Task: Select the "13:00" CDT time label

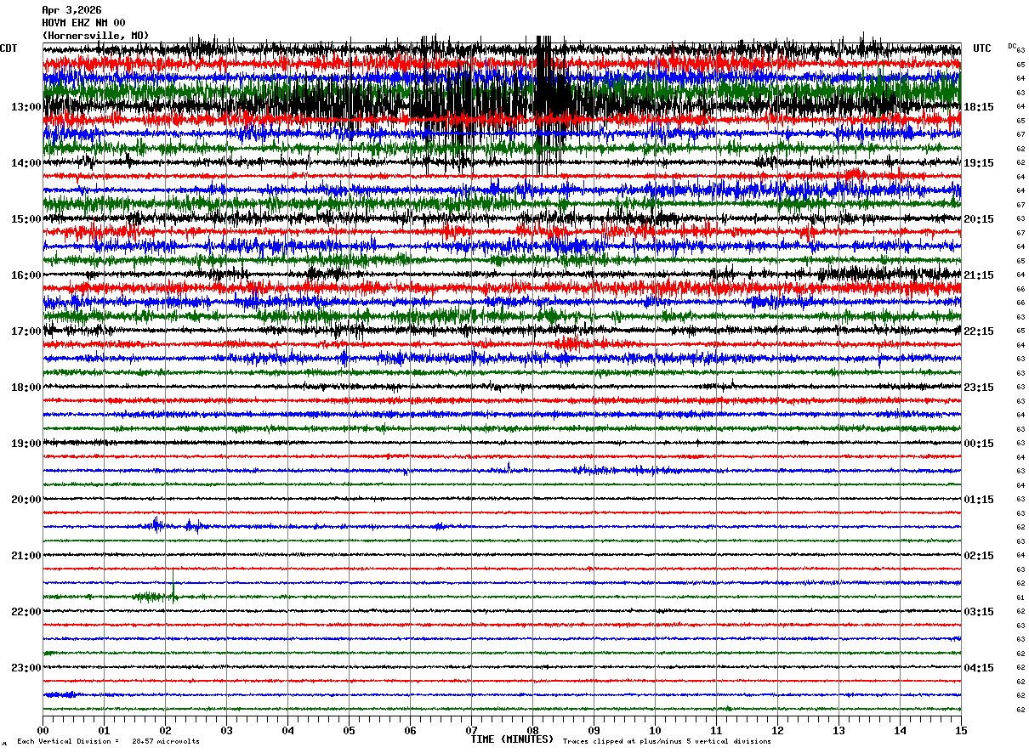Action: [x=26, y=107]
